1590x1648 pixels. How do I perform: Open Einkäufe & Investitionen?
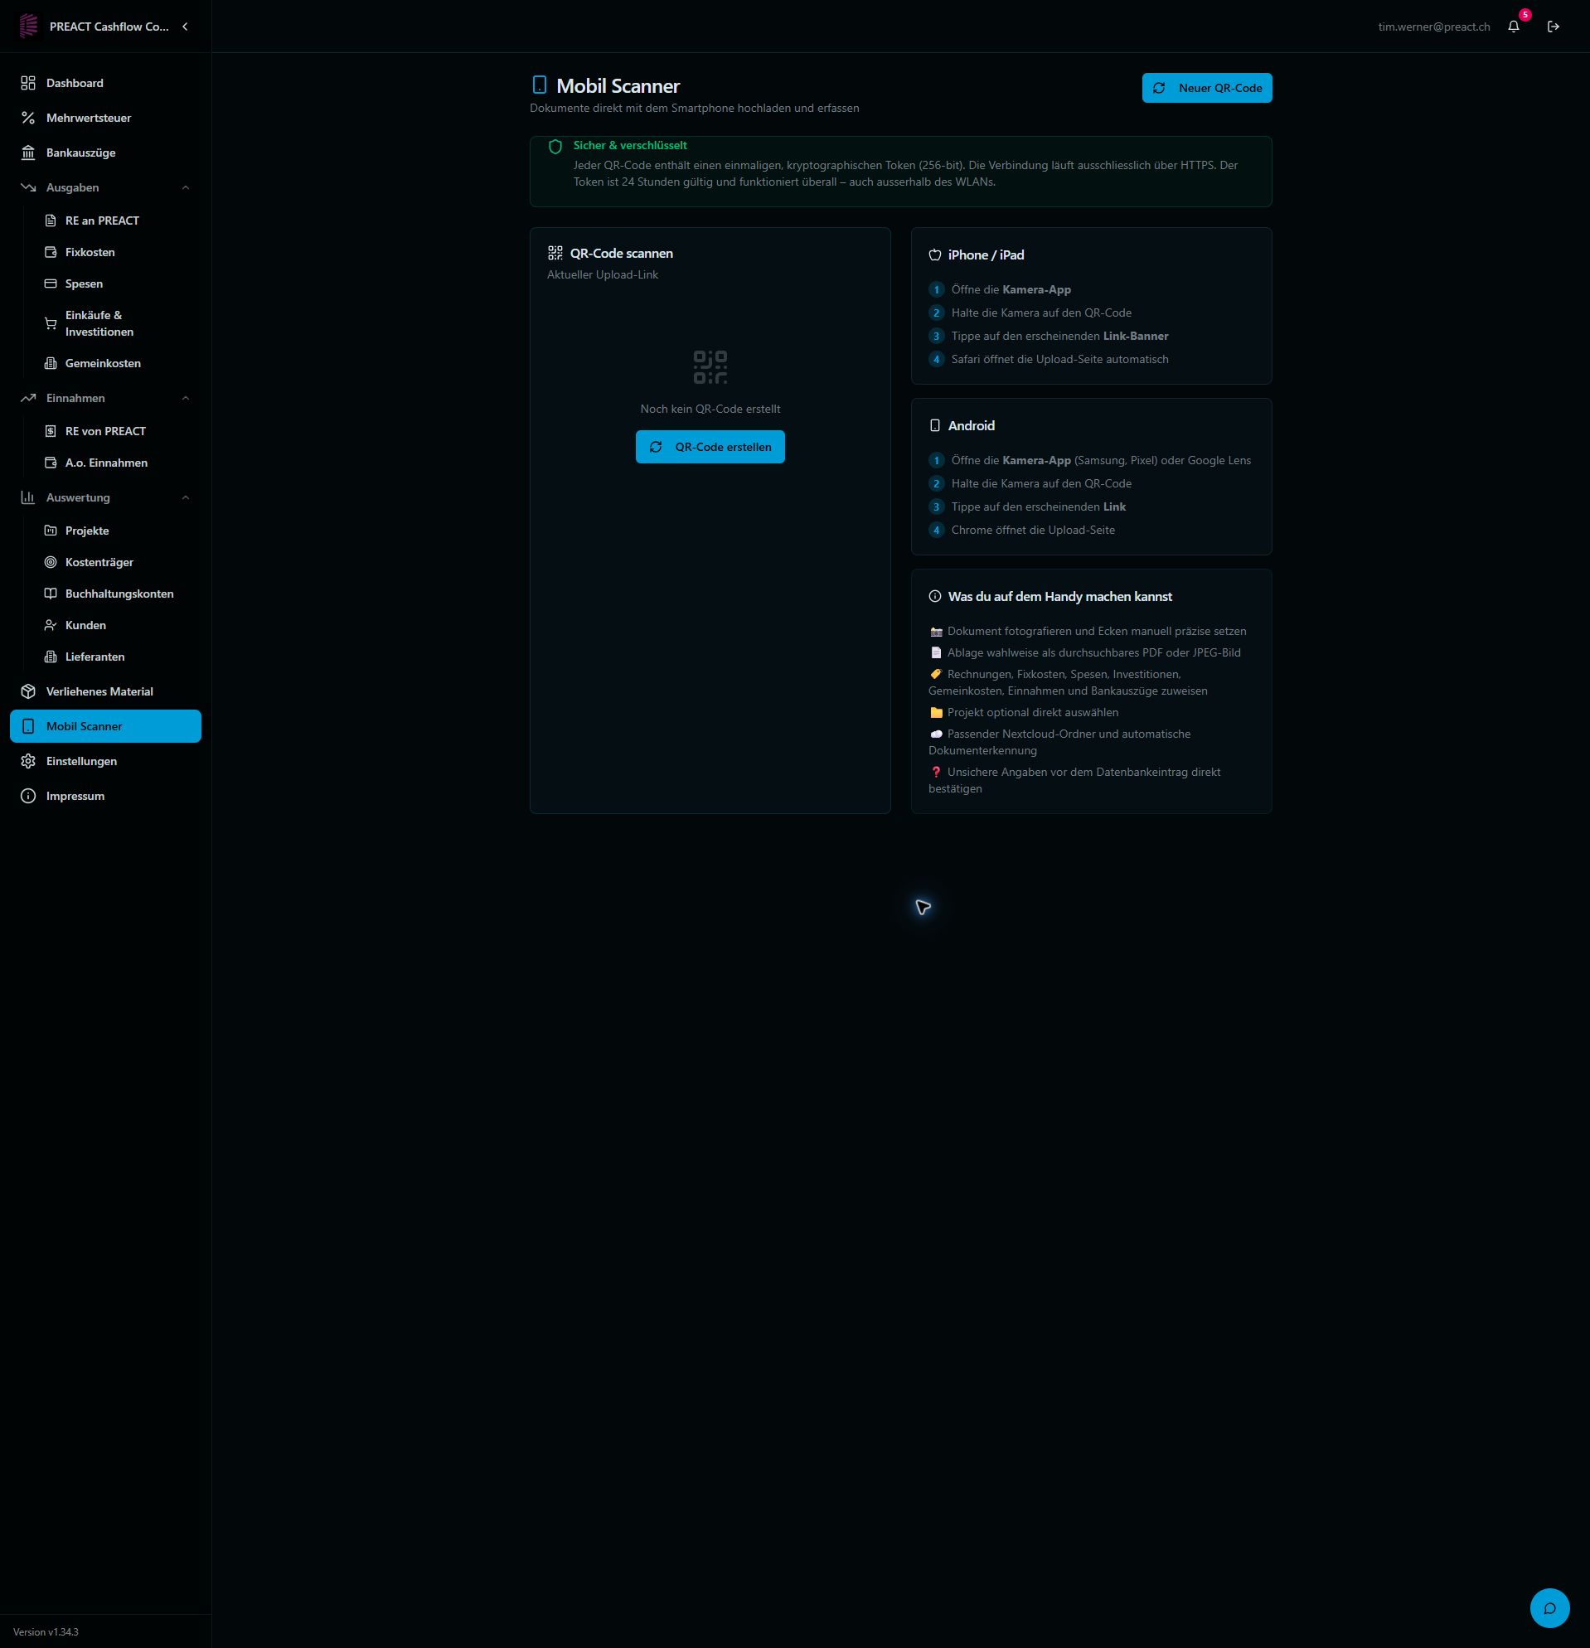[x=116, y=323]
